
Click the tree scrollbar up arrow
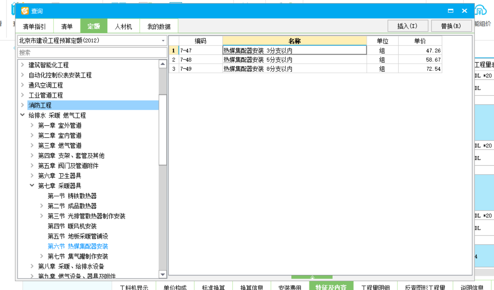pyautogui.click(x=163, y=64)
